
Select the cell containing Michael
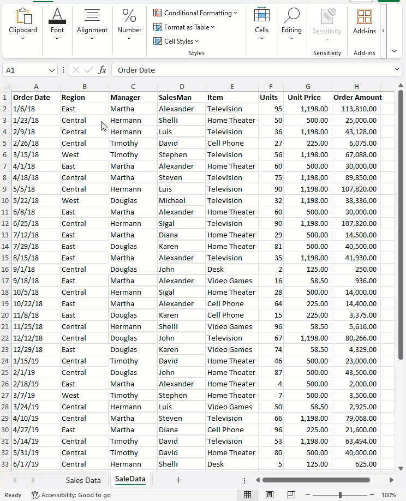click(x=182, y=201)
